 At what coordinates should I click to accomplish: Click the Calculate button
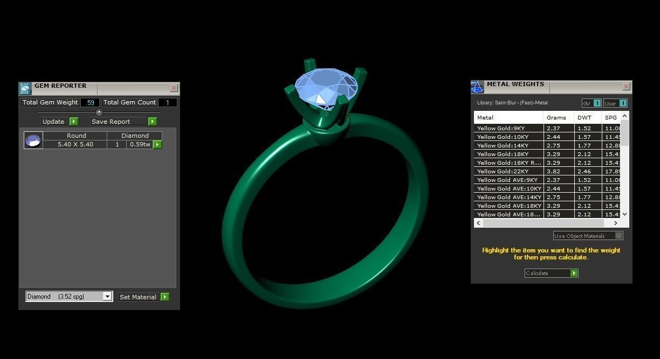tap(552, 273)
